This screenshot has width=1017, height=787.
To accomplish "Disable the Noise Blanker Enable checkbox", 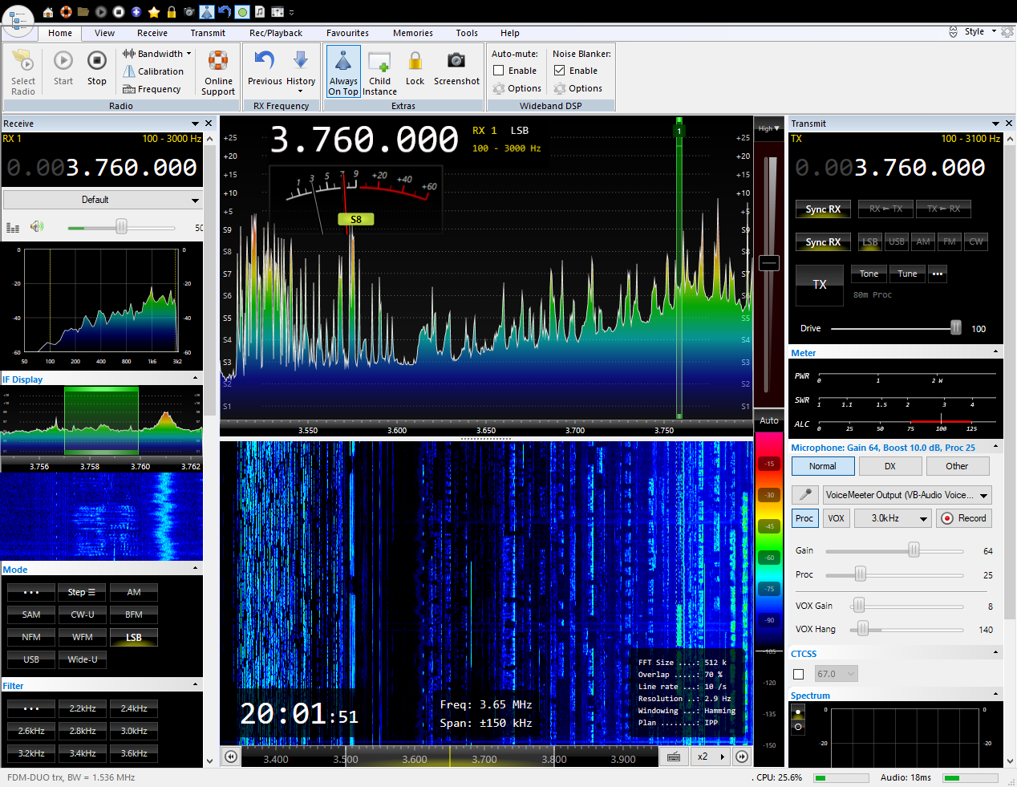I will pos(560,71).
